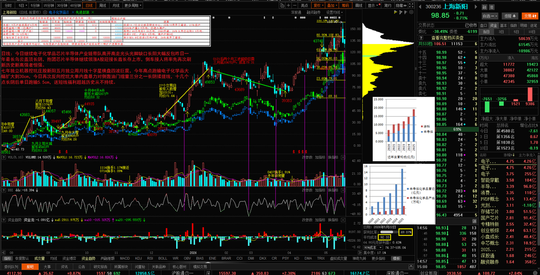Viewport: 540px width, 275px height.
Task: Remove the 先进封装 overlay with its X
Action: tap(92, 12)
